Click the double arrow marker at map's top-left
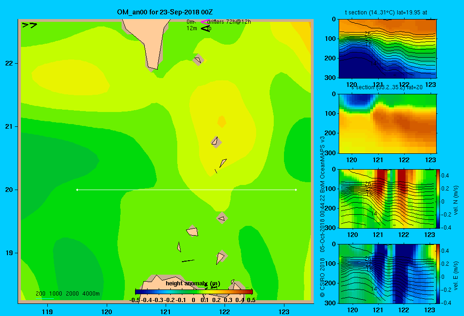Image resolution: width=464 pixels, height=316 pixels. 29,25
